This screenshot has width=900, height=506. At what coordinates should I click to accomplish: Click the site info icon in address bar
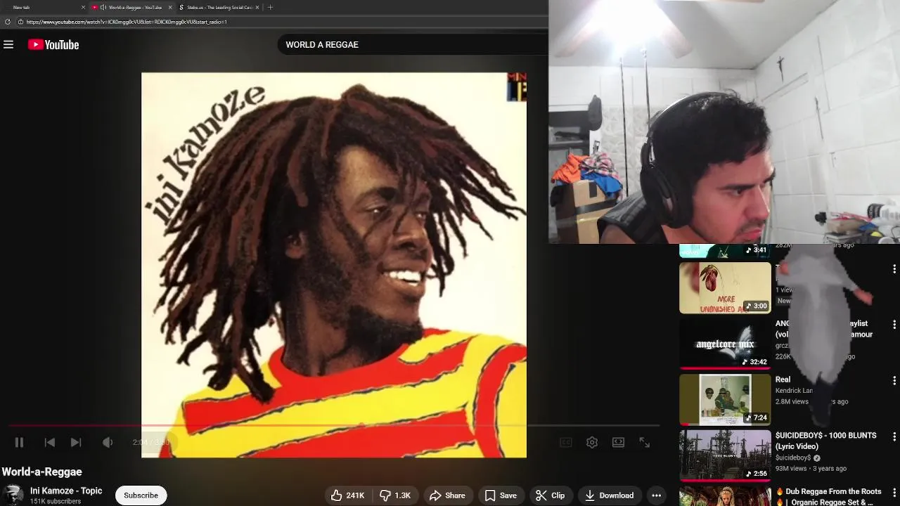click(20, 22)
